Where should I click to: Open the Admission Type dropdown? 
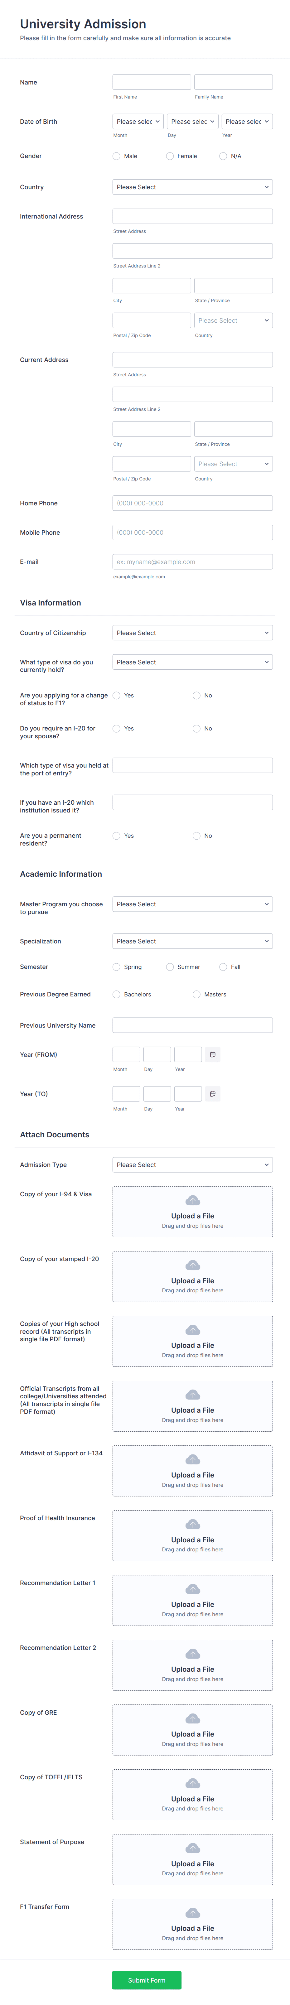(192, 1164)
